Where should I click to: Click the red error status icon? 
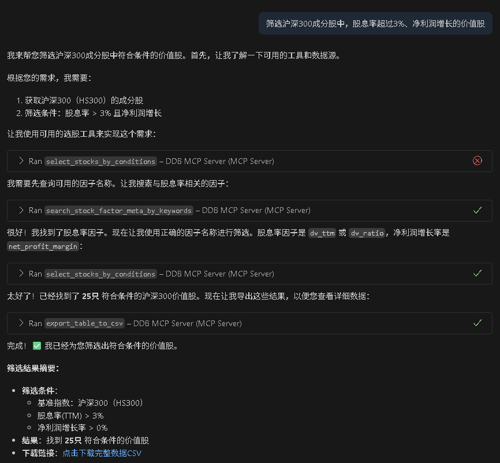point(477,161)
